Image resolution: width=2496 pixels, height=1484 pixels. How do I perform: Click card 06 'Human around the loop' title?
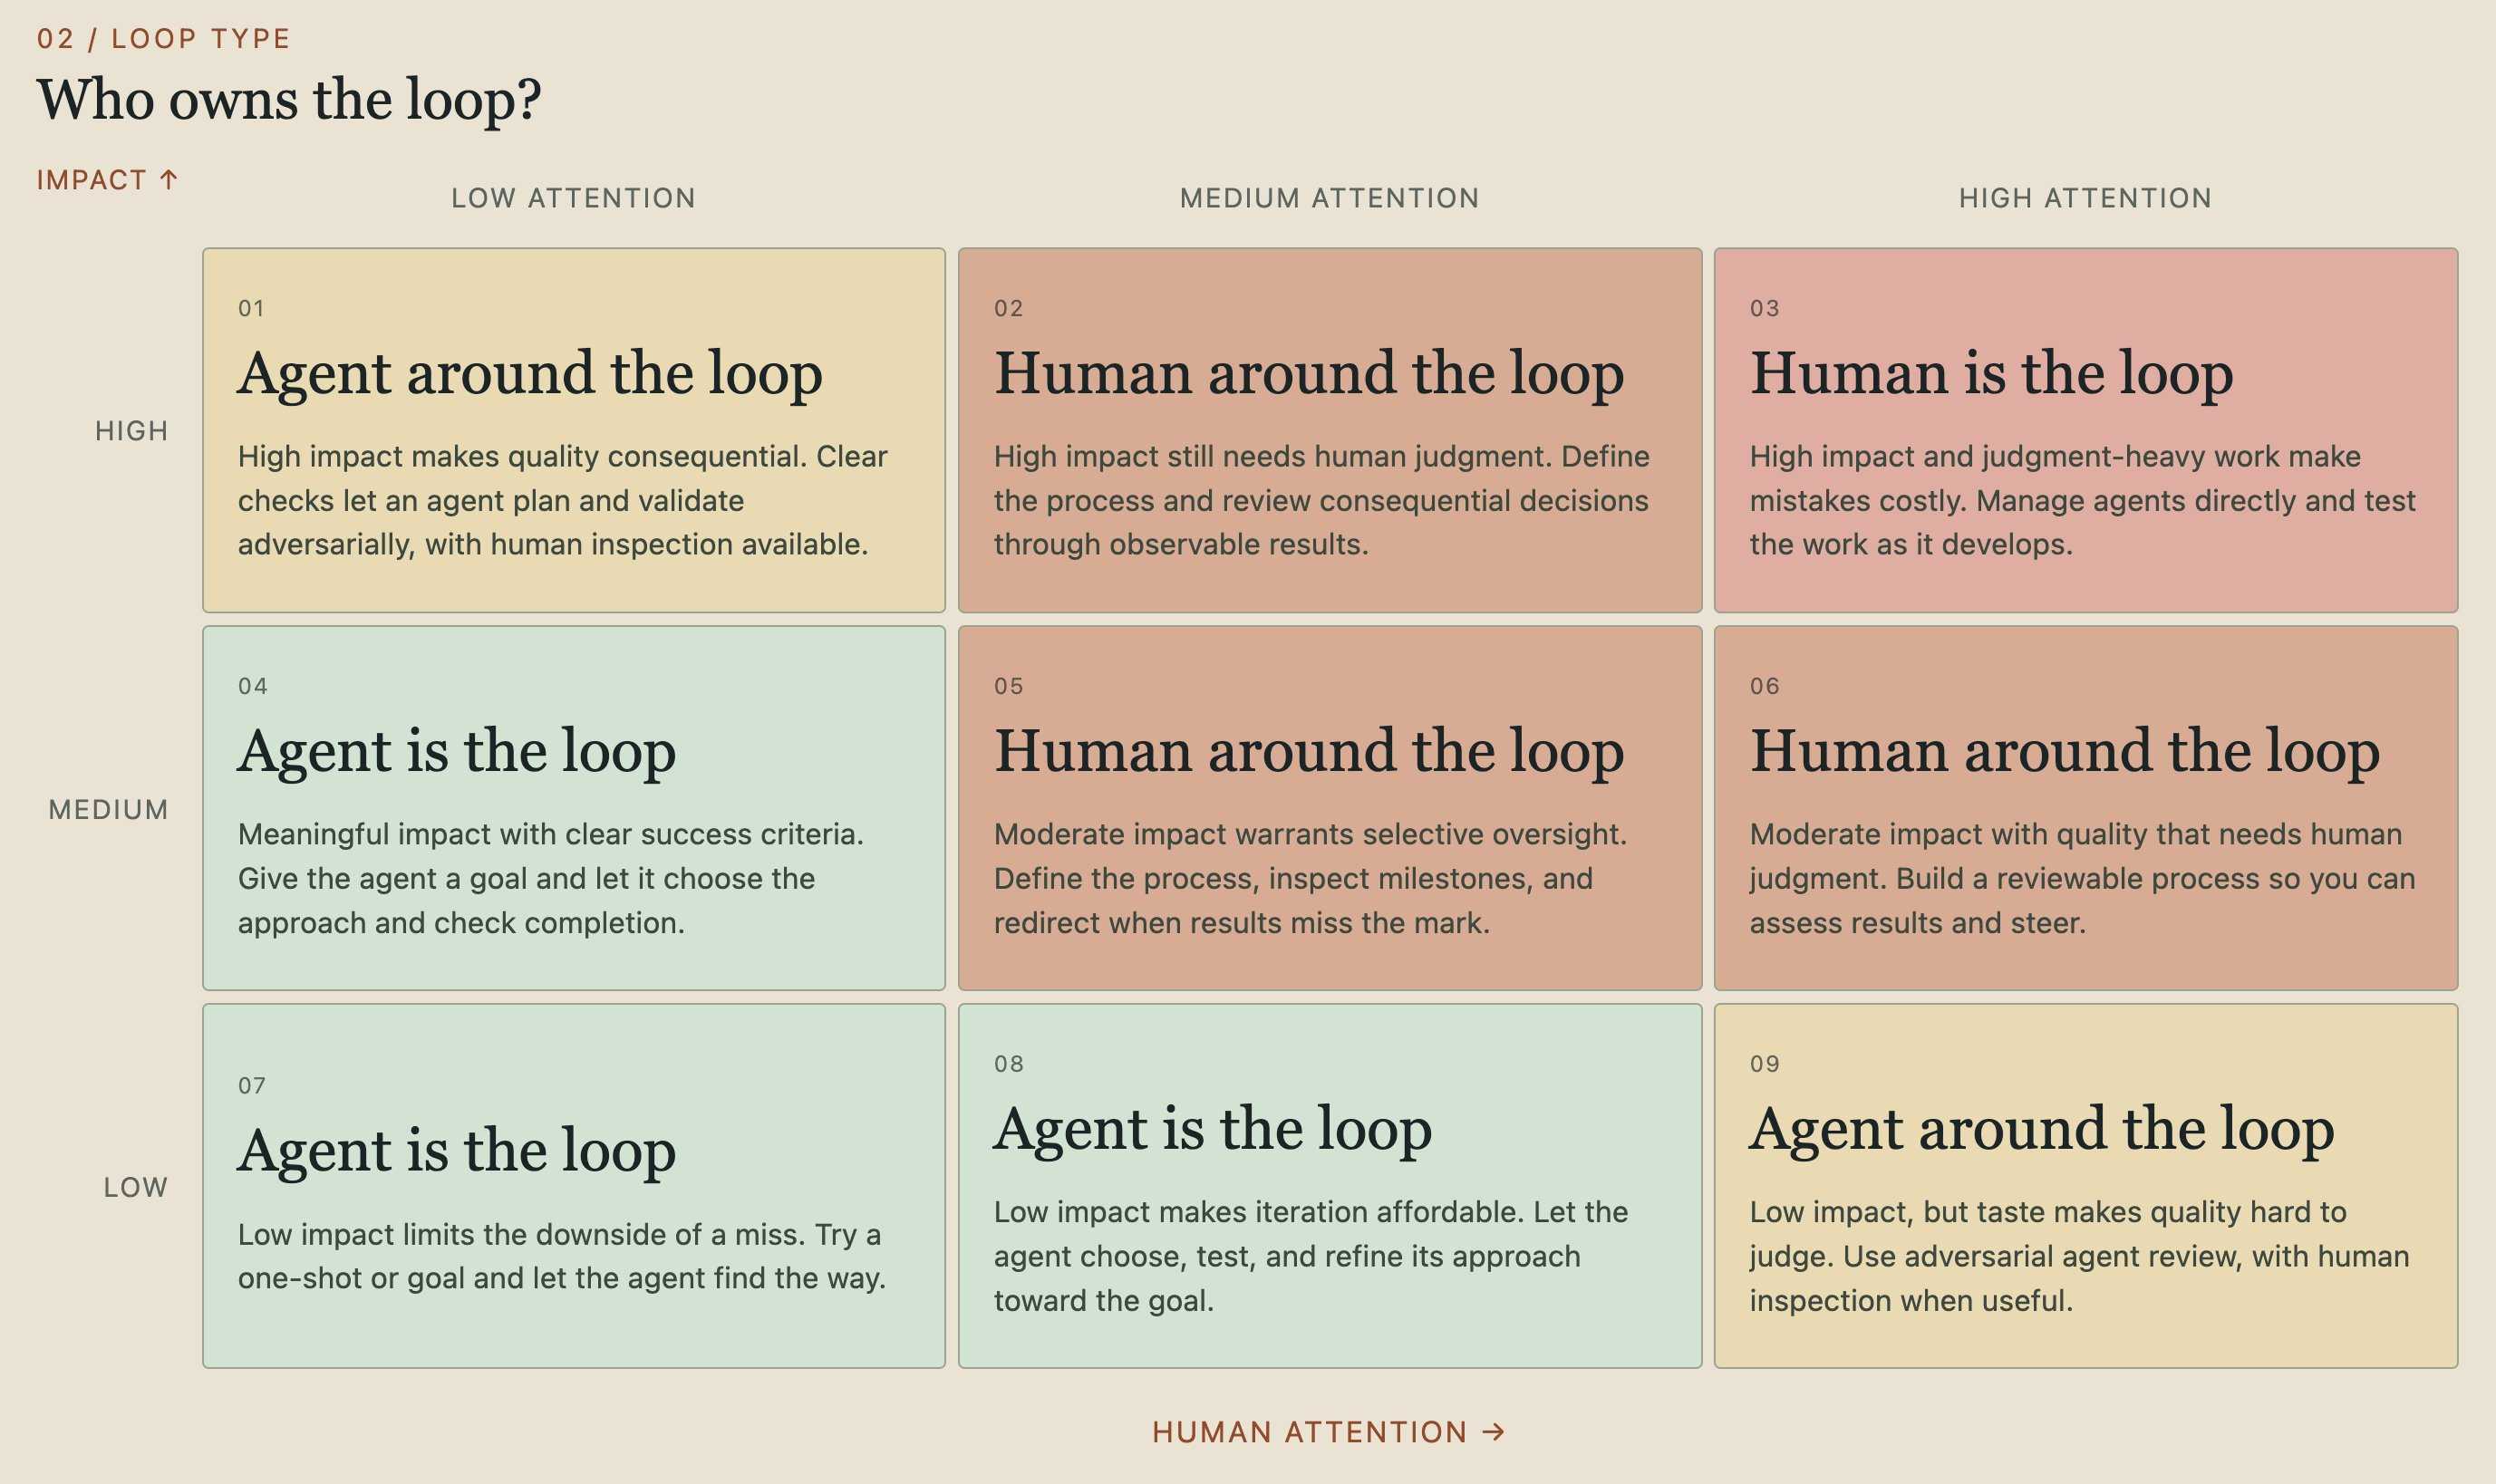coord(2065,752)
